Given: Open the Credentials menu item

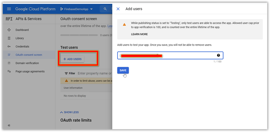Looking at the screenshot, I should pos(22,47).
